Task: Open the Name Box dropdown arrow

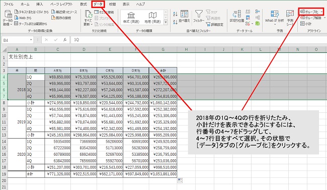Action: 31,40
